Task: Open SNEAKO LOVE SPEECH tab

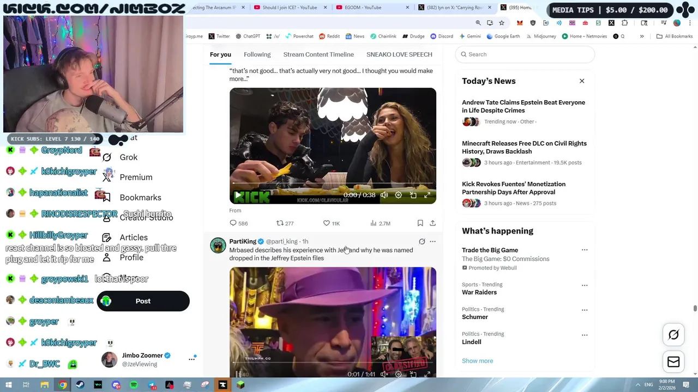Action: pos(399,54)
